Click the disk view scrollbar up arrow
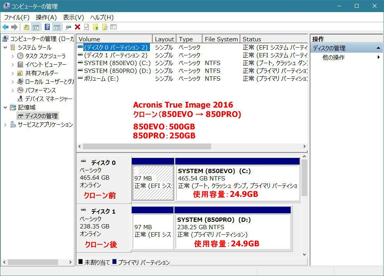Screen dimensions: 384x276 (305, 156)
